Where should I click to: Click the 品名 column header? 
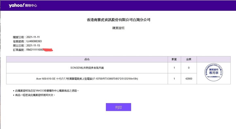click(x=87, y=59)
